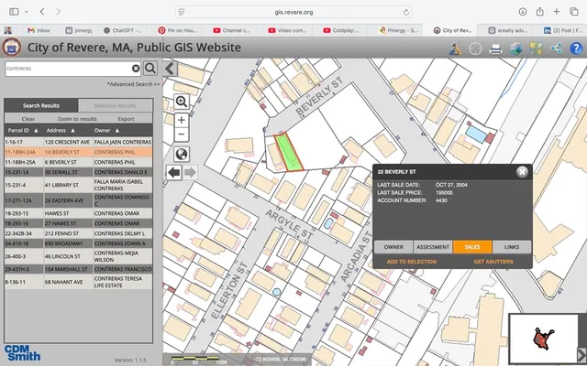Open the measure tool

[456, 48]
